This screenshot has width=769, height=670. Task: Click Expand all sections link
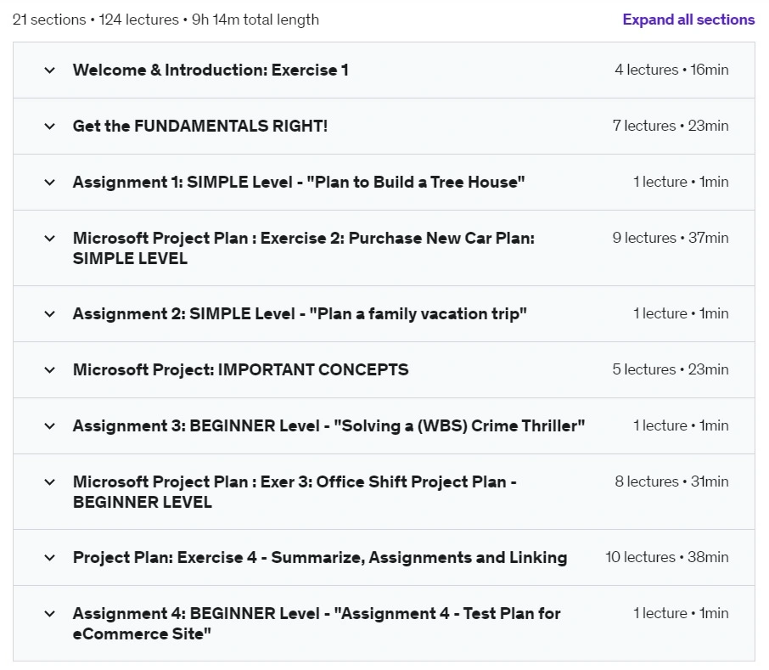[688, 20]
